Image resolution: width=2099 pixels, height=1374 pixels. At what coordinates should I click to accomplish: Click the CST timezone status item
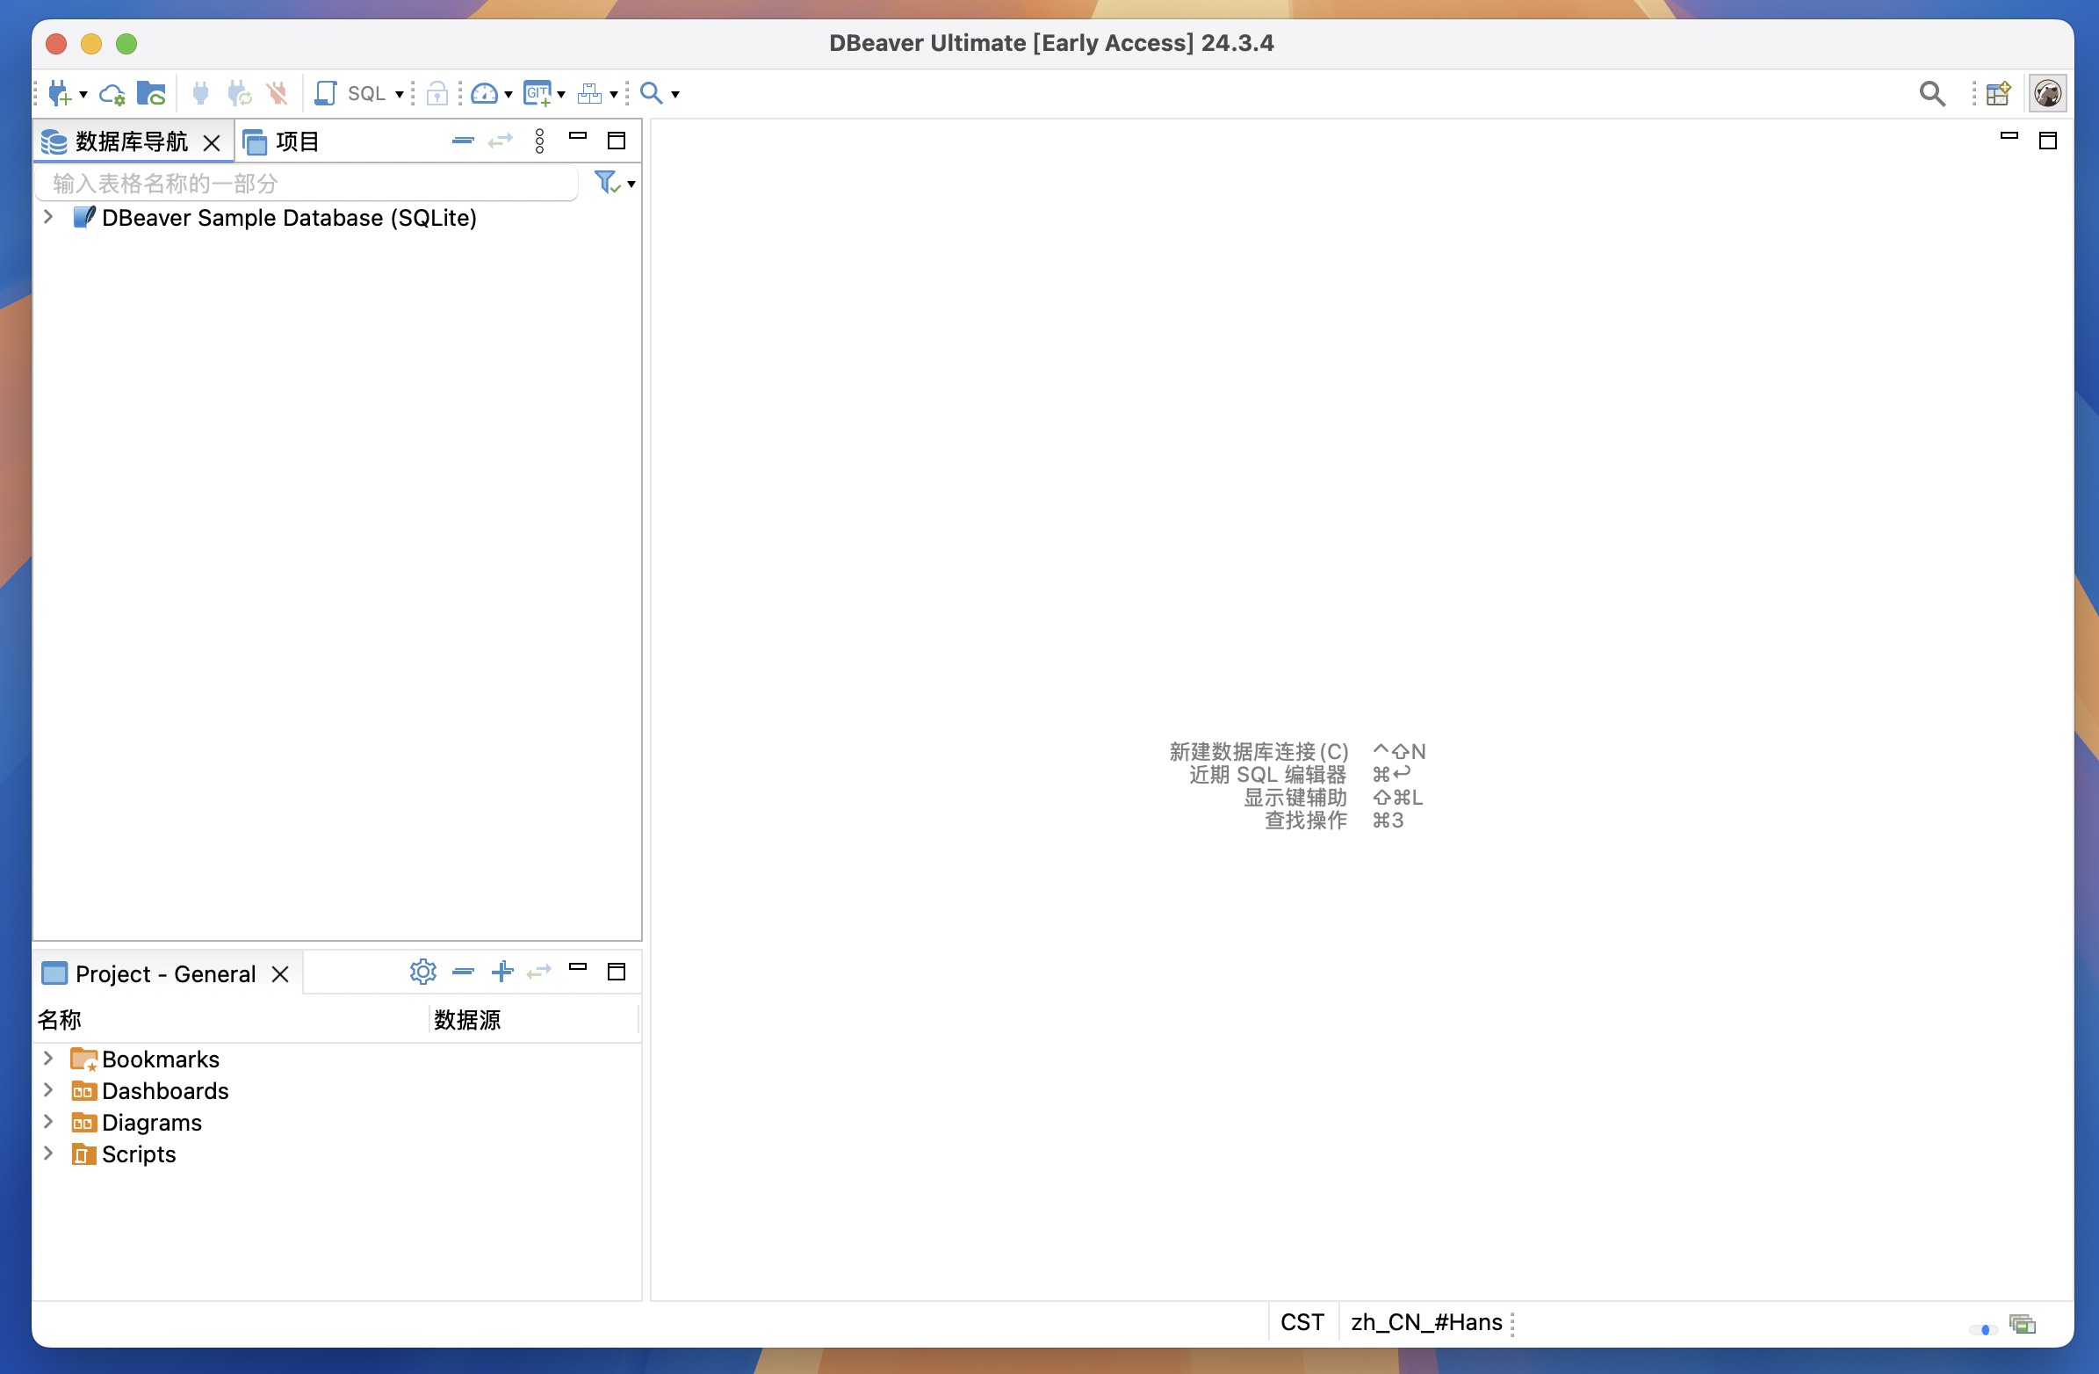coord(1302,1322)
